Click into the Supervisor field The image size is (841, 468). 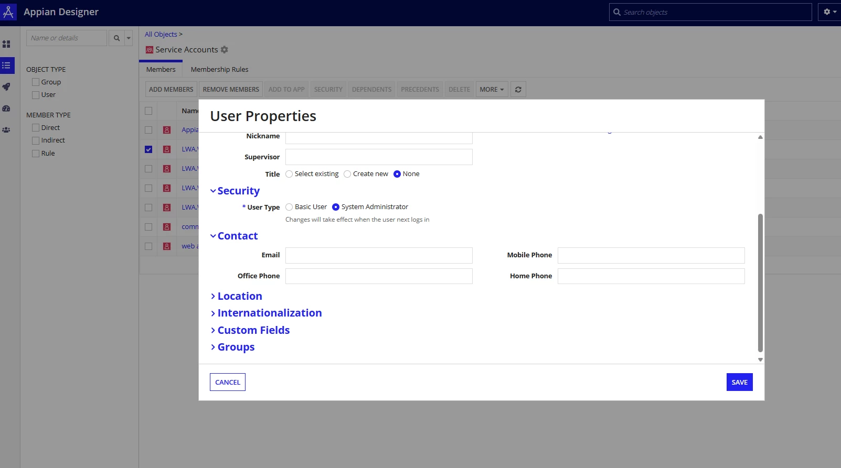[379, 157]
